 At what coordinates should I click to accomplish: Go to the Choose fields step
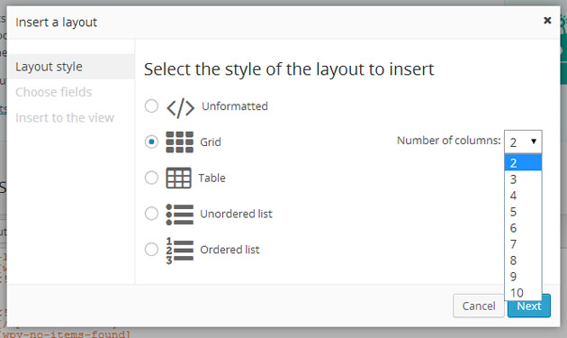click(x=53, y=92)
